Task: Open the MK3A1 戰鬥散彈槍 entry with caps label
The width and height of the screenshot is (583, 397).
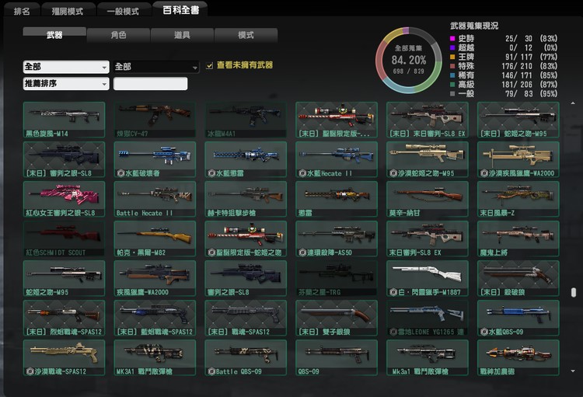Action: coord(155,357)
